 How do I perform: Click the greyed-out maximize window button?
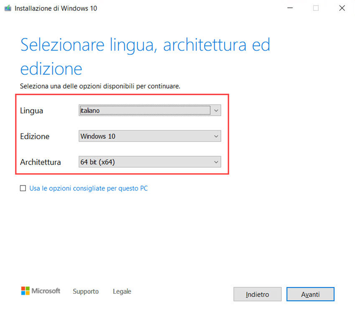pyautogui.click(x=316, y=8)
